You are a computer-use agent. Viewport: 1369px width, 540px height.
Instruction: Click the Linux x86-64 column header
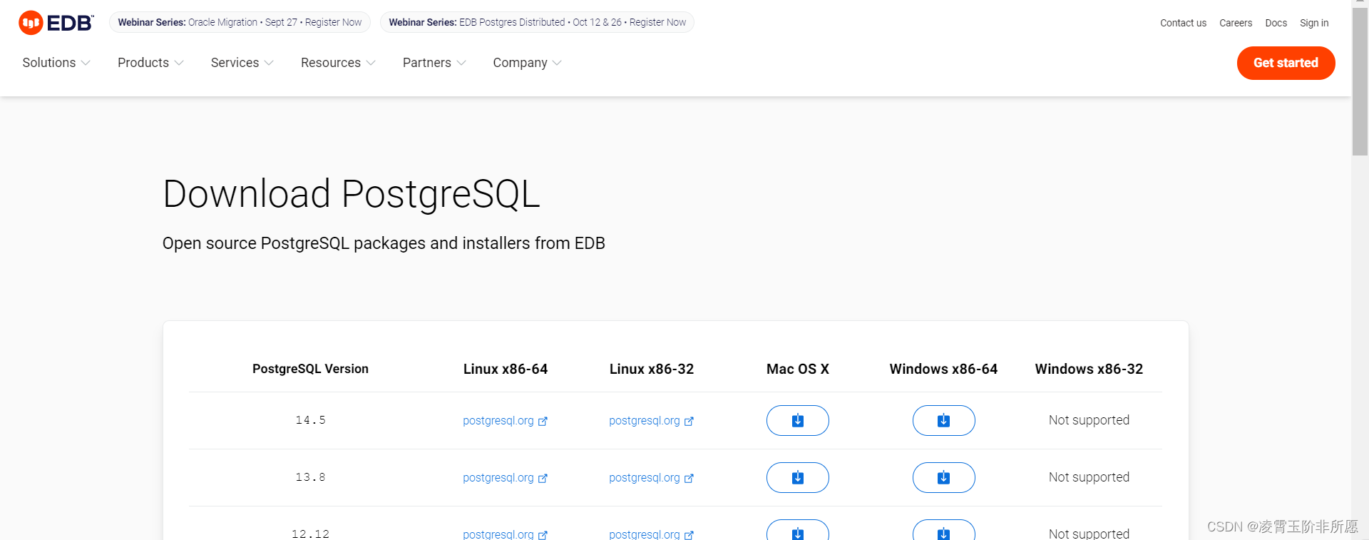[x=506, y=369]
